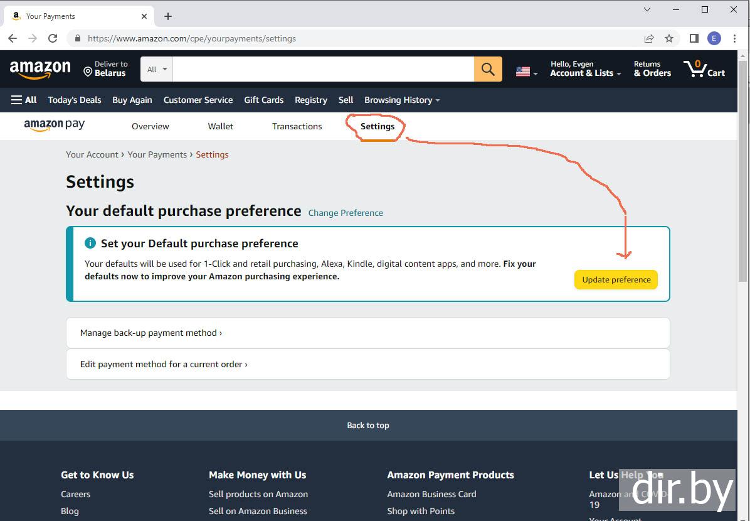Open the Chrome three-dot menu

point(734,38)
